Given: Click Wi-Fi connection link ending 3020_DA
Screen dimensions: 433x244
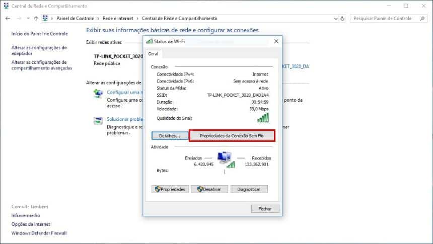Looking at the screenshot, I should point(296,66).
